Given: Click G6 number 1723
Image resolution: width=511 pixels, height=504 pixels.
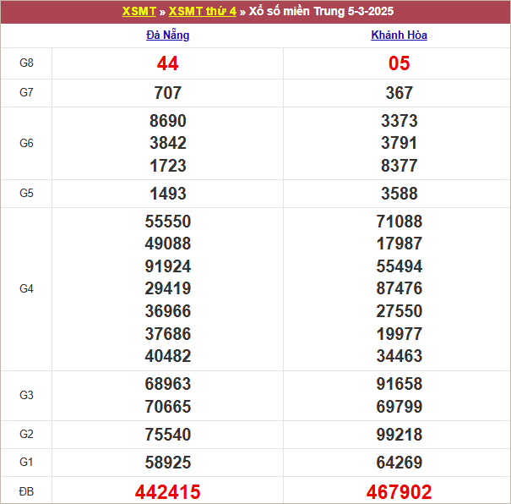Looking at the screenshot, I should pos(168,166).
